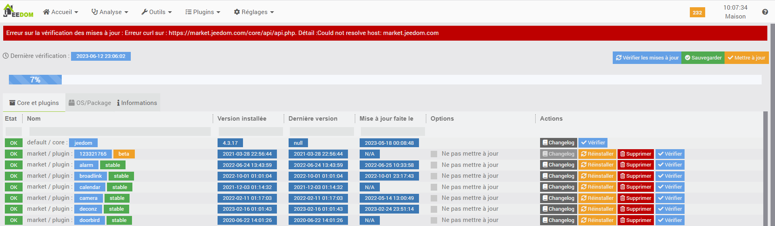Click Réinstaller for broadlink plugin
The width and height of the screenshot is (775, 226).
click(597, 176)
